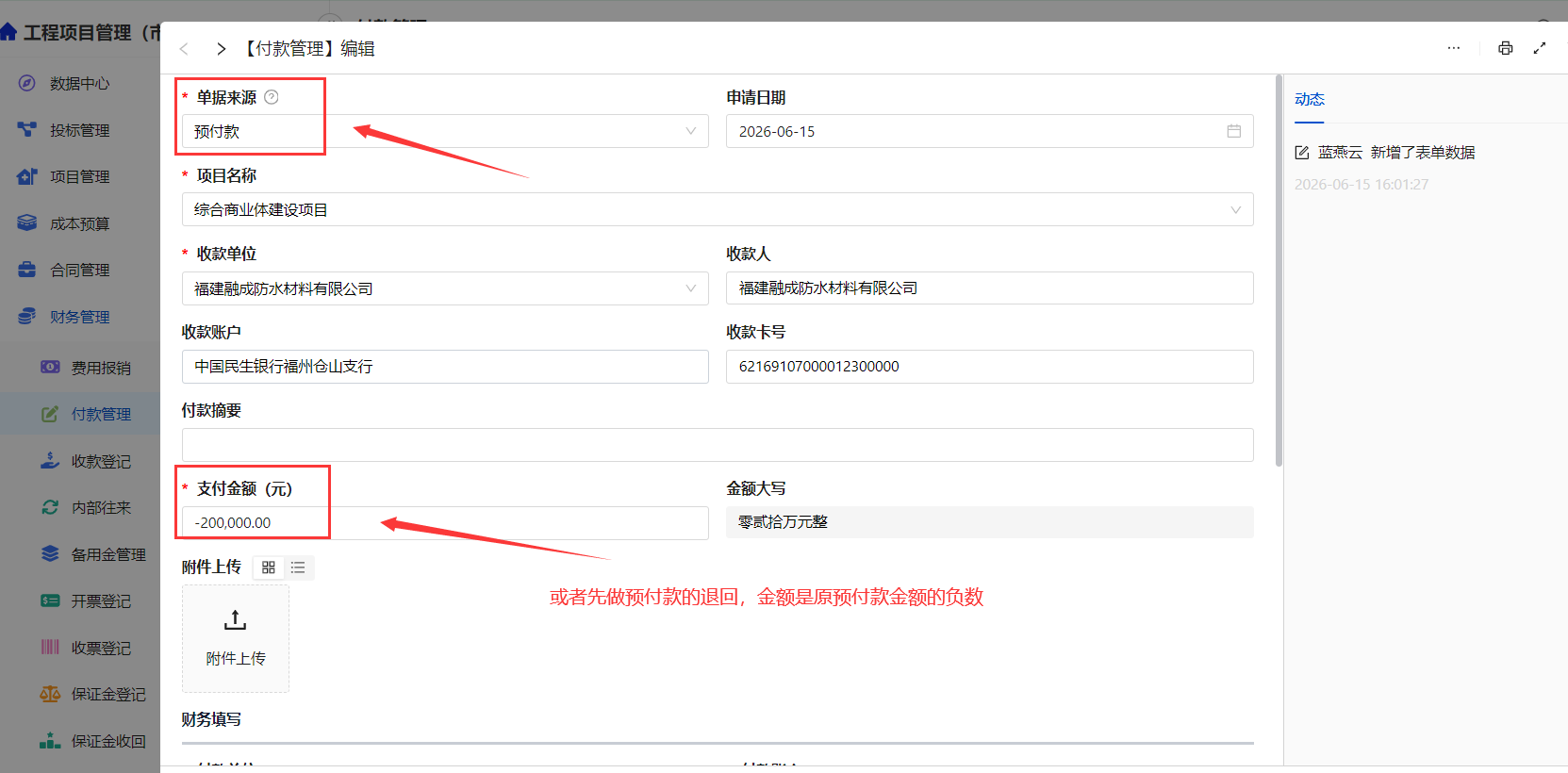Click the 收款人 input field
The height and width of the screenshot is (773, 1568).
(990, 288)
